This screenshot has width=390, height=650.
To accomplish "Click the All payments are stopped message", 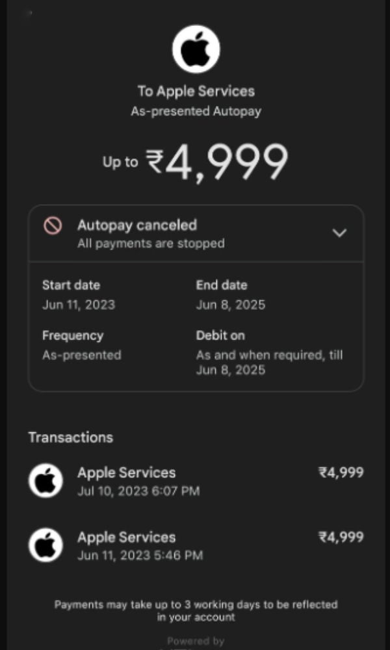I will (151, 244).
